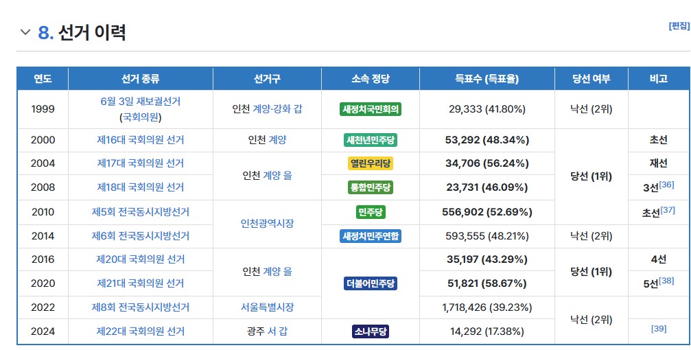This screenshot has height=350, width=691.
Task: Open the 제5회 전국동시지방선거 link
Action: tap(140, 212)
